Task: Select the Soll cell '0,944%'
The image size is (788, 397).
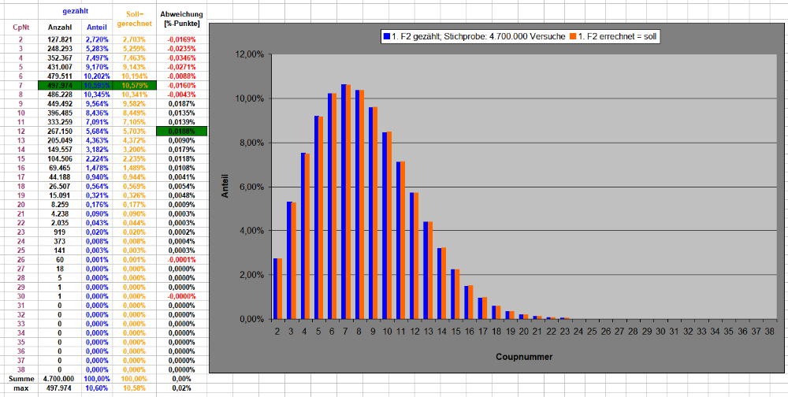Action: [x=136, y=177]
